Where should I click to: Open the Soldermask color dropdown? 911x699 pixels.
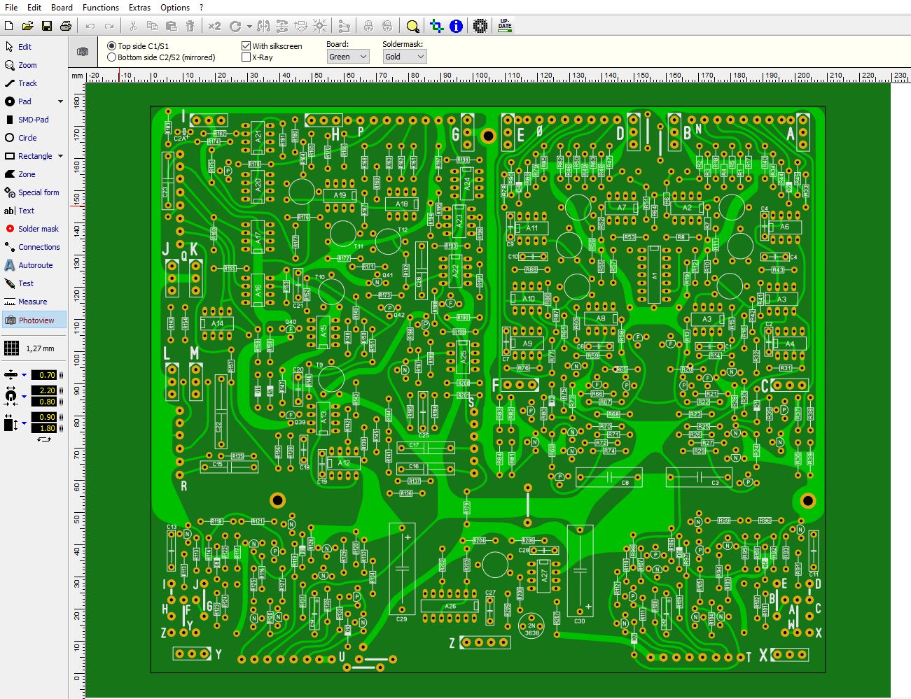click(x=404, y=57)
